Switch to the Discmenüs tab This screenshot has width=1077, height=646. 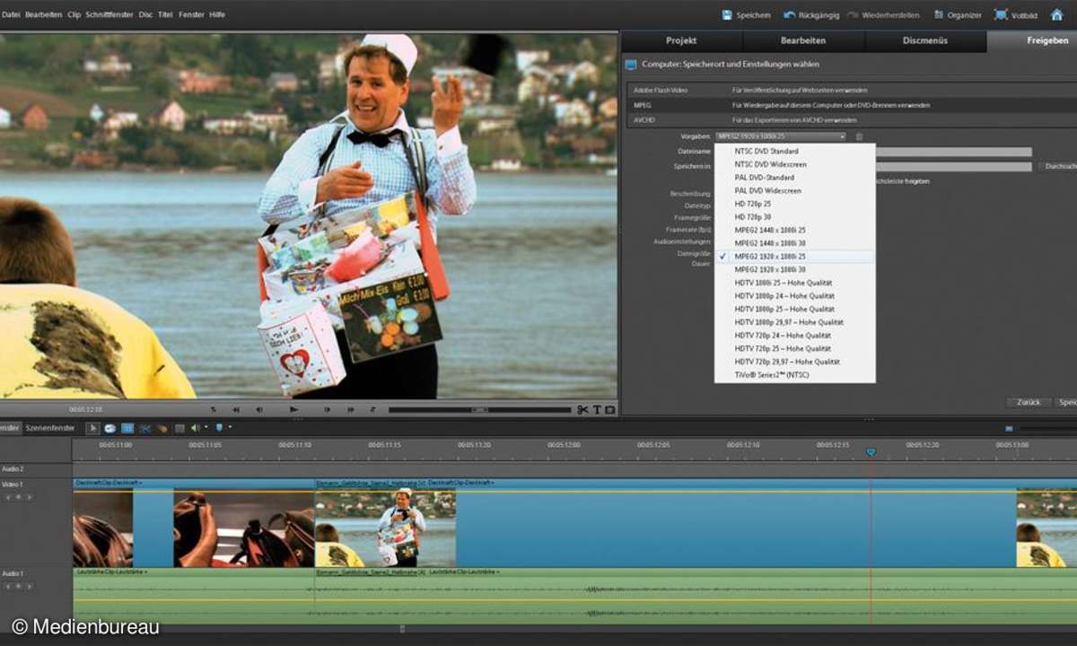925,41
